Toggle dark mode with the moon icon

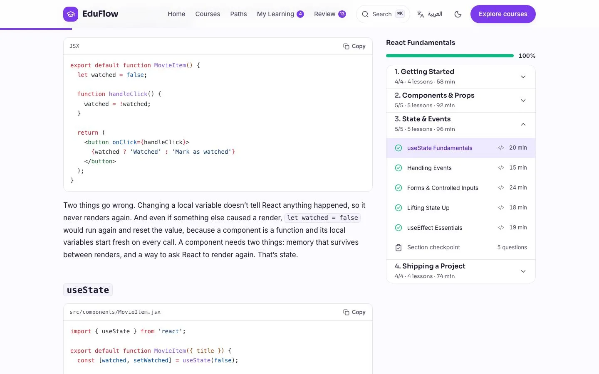458,14
